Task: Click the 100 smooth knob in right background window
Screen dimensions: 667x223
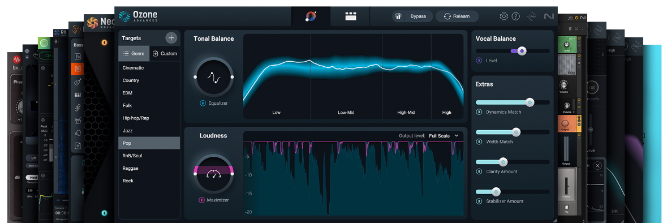Action: pyautogui.click(x=592, y=88)
